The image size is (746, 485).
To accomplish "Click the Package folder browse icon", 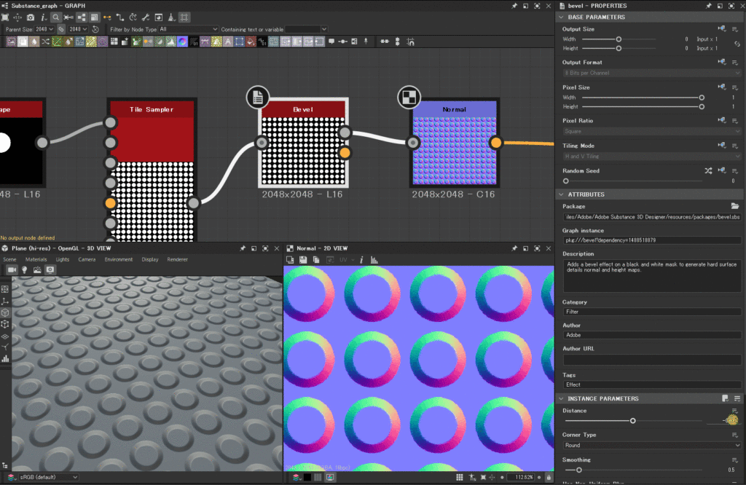I will point(735,206).
